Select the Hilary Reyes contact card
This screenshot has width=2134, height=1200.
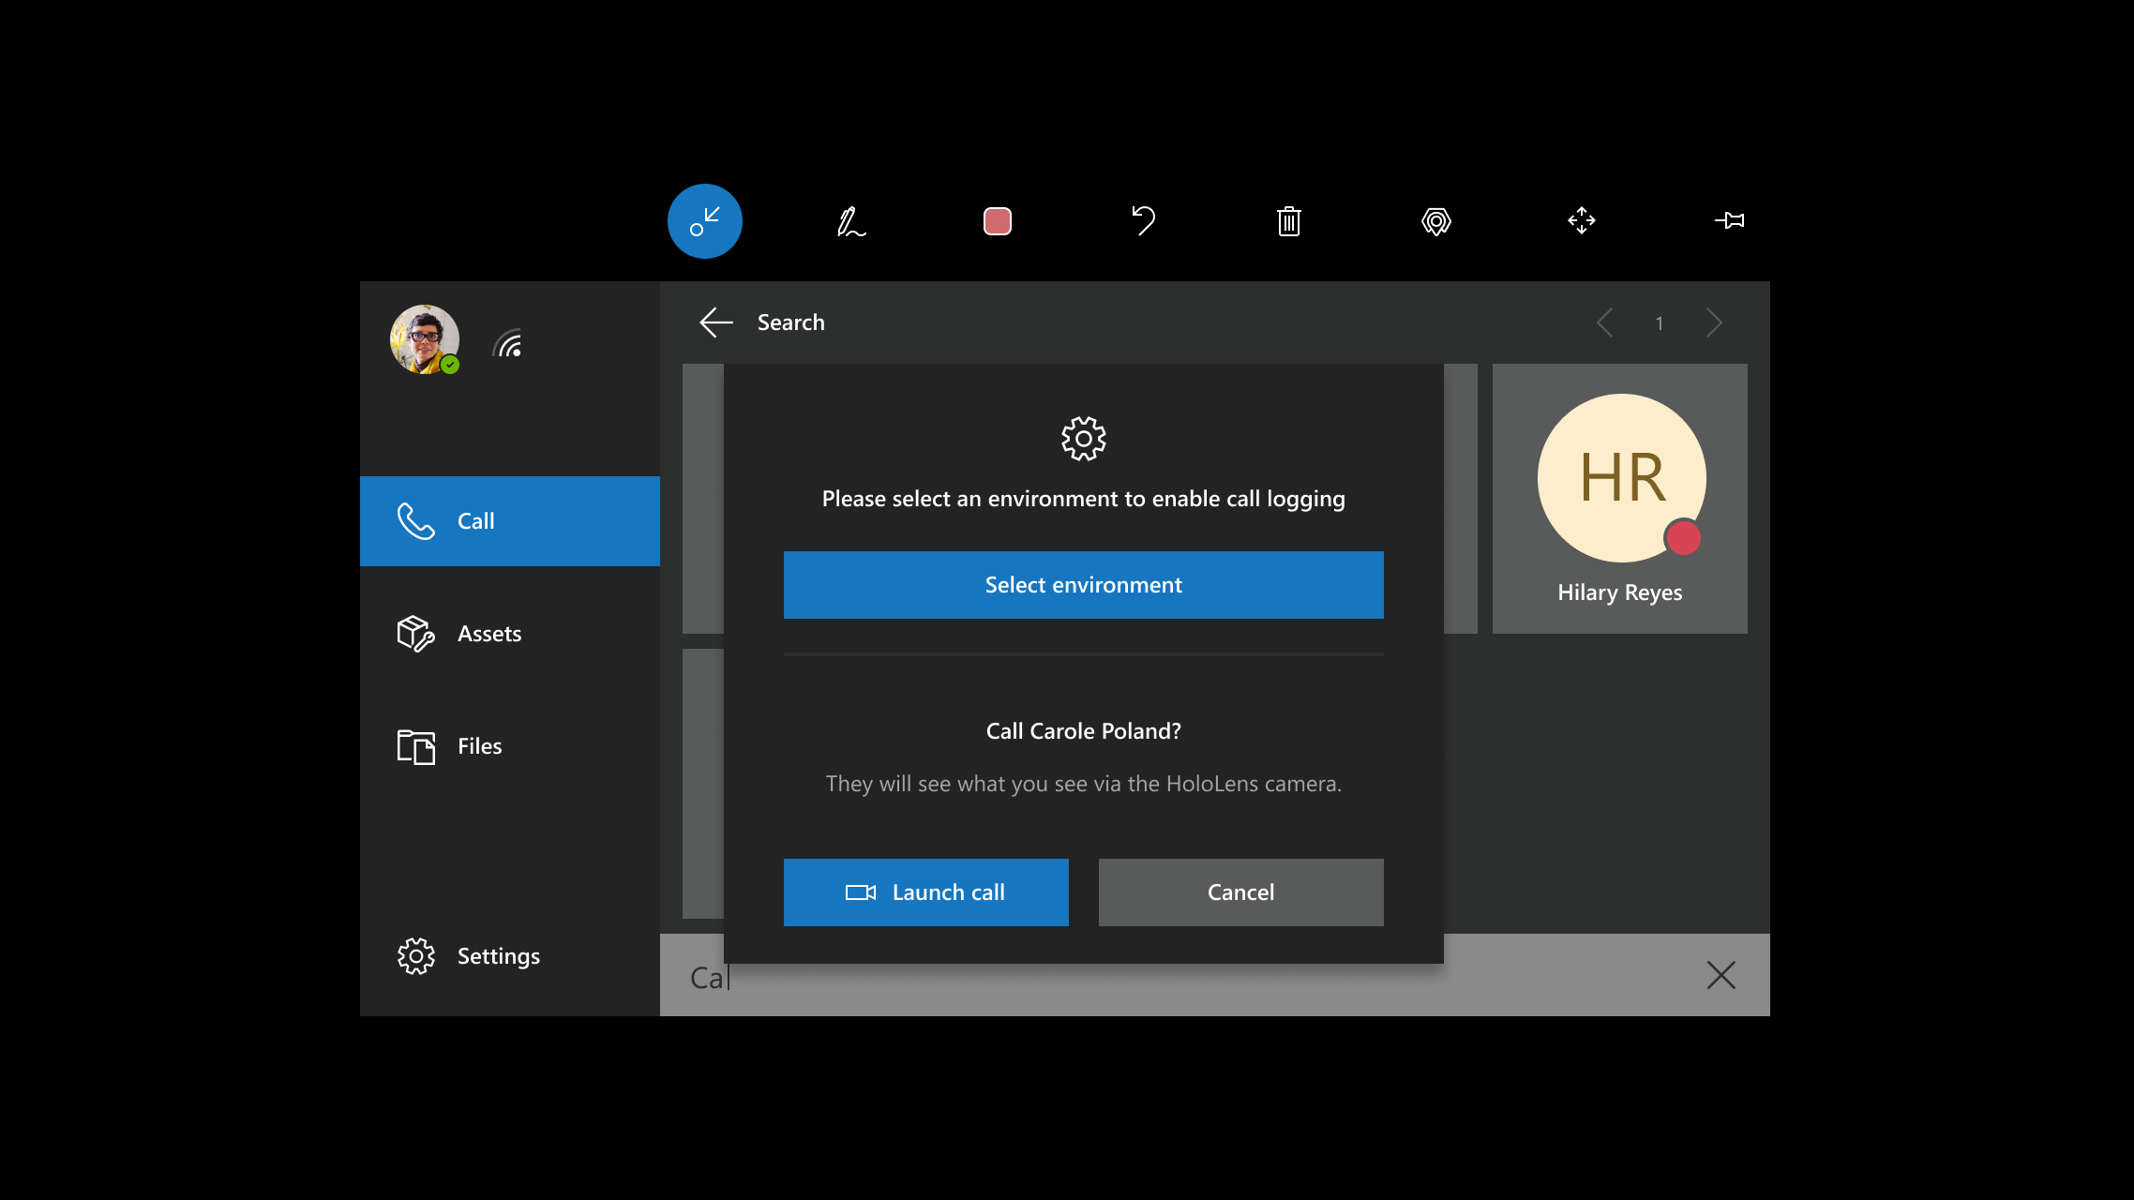coord(1620,499)
